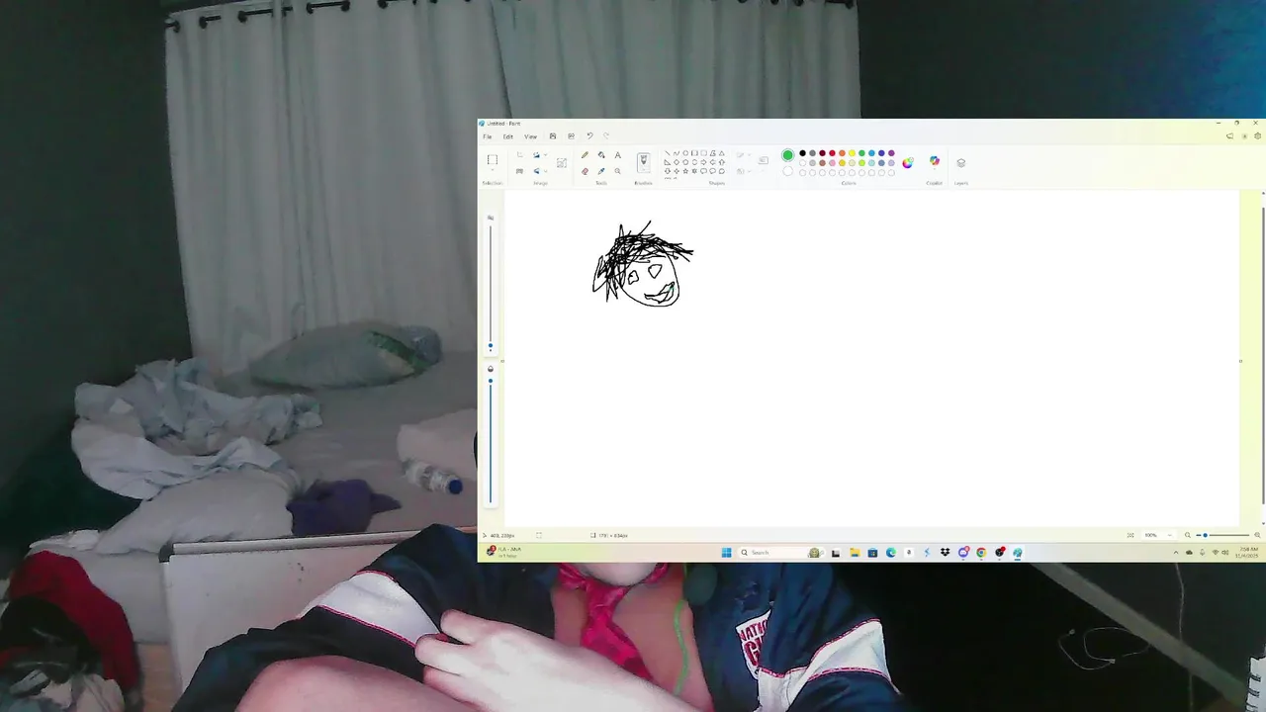
Task: Click the background removal icon in Image group
Action: tap(562, 162)
